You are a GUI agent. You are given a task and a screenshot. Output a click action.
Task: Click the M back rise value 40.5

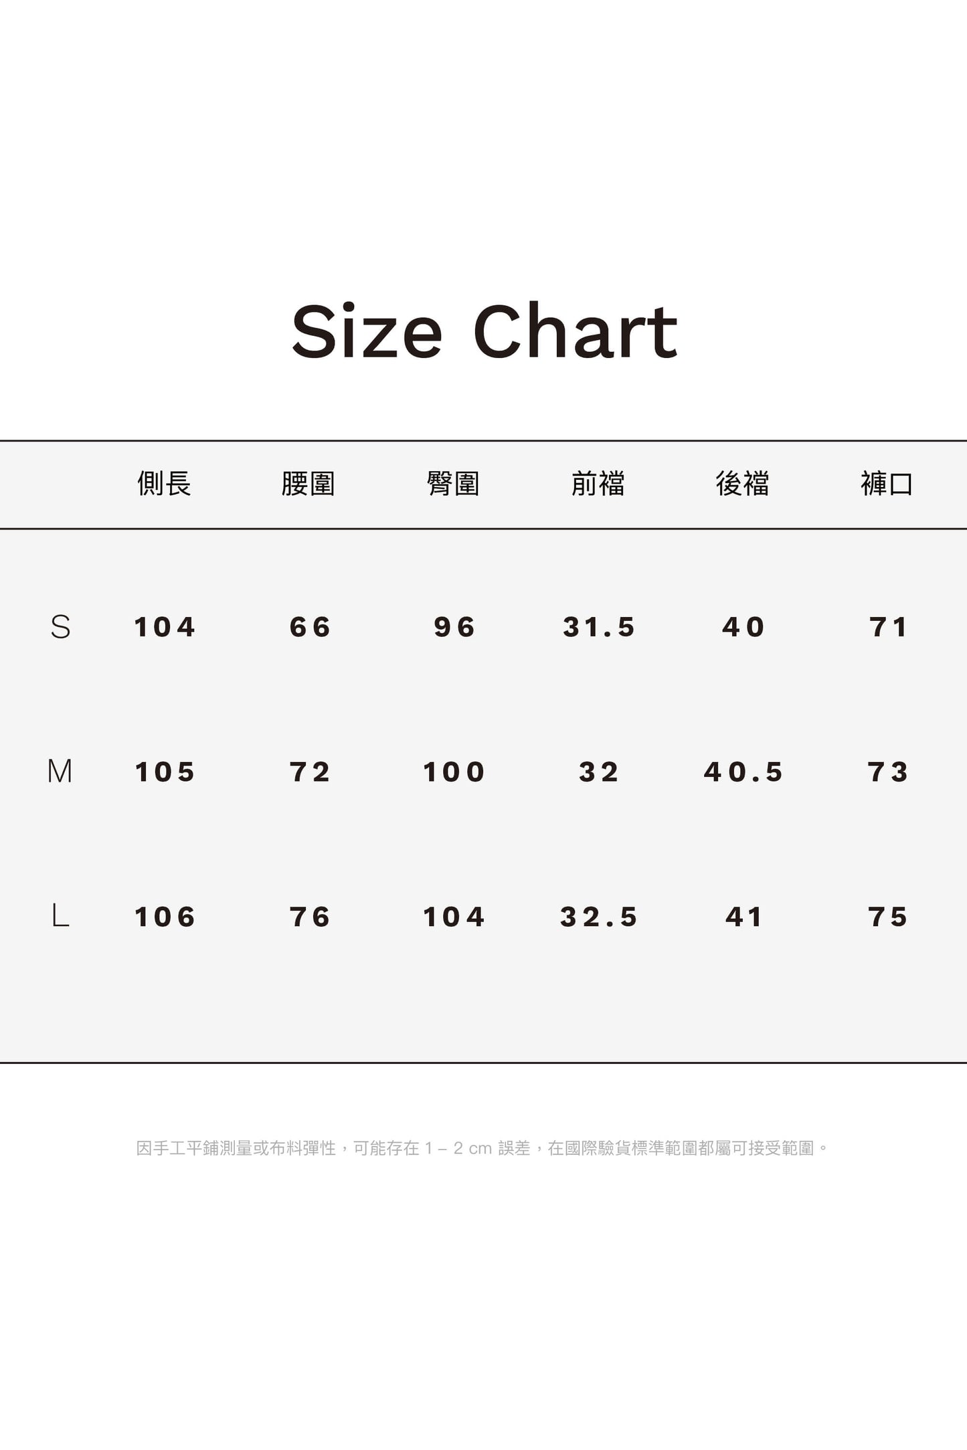click(x=743, y=772)
